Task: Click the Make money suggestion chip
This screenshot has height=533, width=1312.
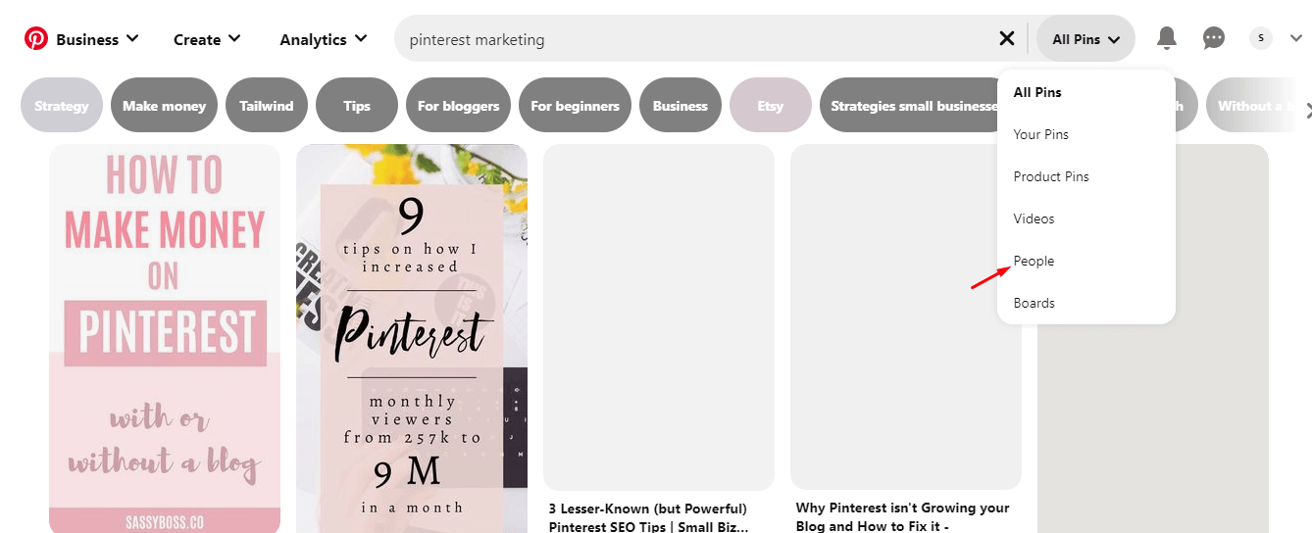Action: pos(164,106)
